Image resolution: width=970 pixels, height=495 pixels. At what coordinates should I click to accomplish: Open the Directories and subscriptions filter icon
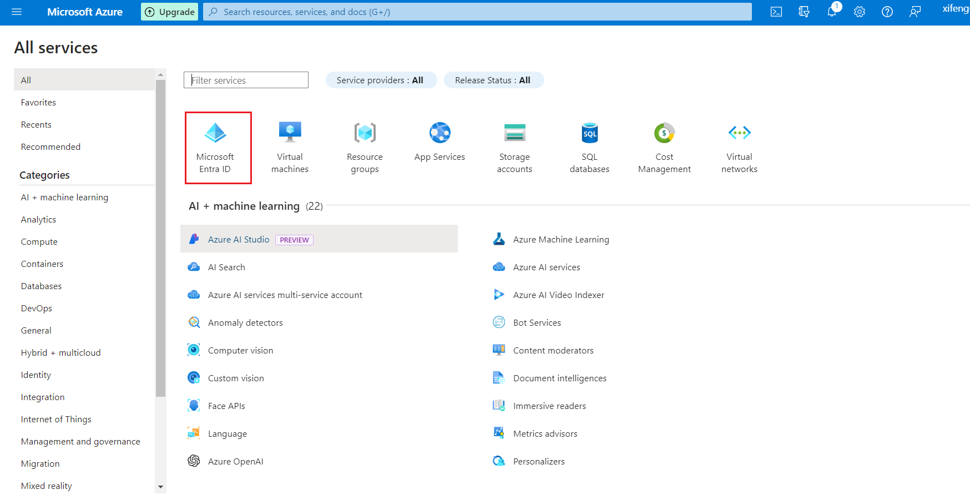(804, 12)
